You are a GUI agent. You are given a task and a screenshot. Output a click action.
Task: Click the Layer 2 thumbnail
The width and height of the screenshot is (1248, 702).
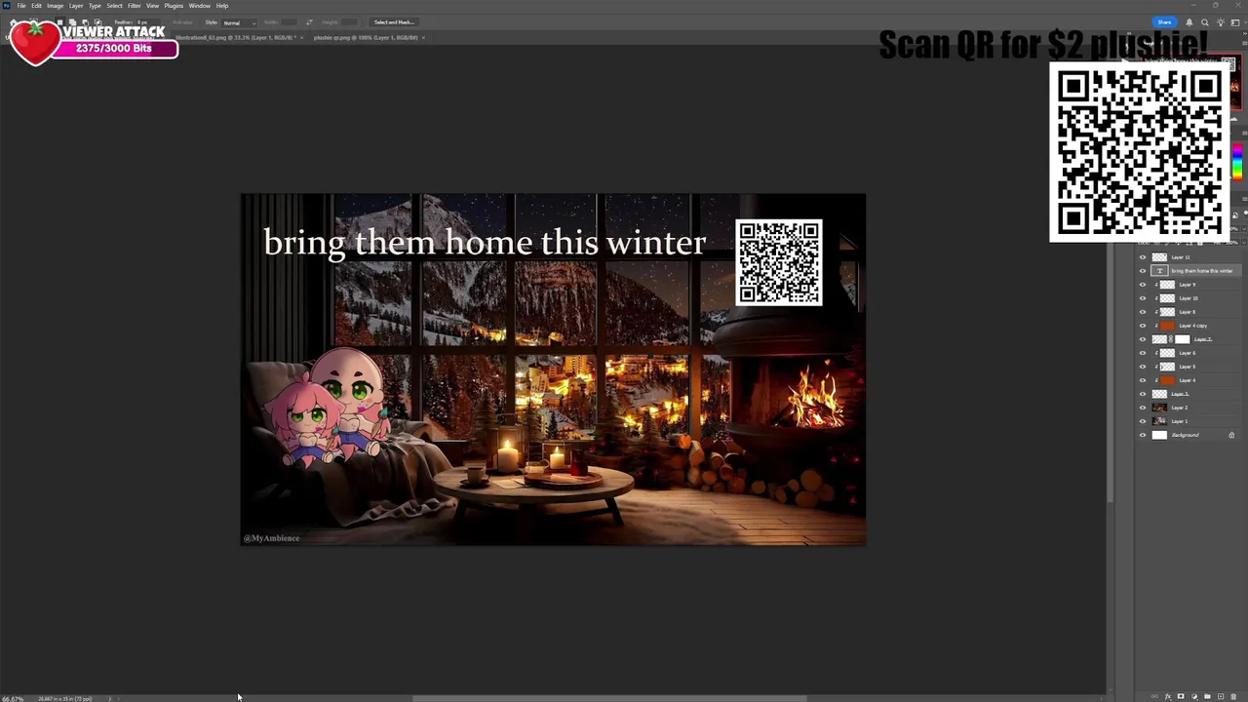tap(1159, 408)
